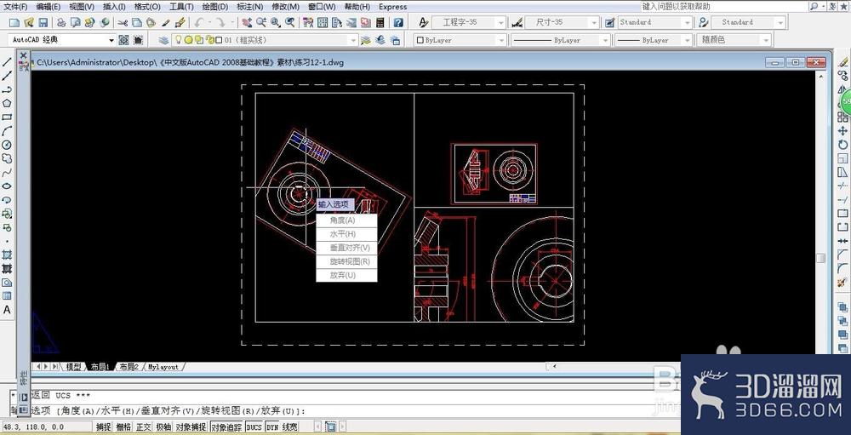Switch to the 模型 tab
Screen dimensions: 851x435
point(74,367)
